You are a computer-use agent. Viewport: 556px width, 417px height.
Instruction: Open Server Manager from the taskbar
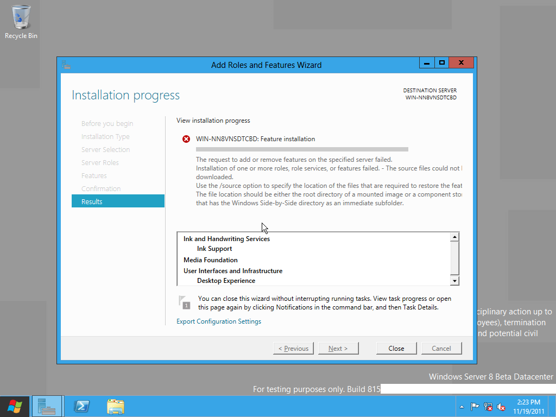47,406
